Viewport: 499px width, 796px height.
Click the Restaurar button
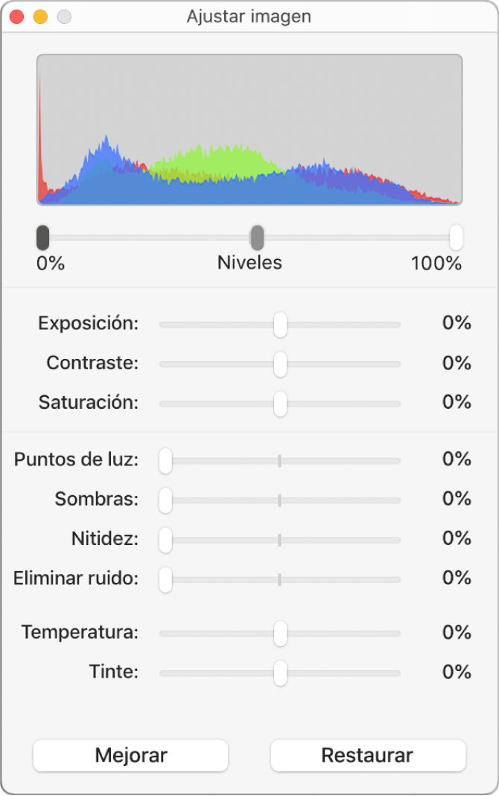click(368, 755)
